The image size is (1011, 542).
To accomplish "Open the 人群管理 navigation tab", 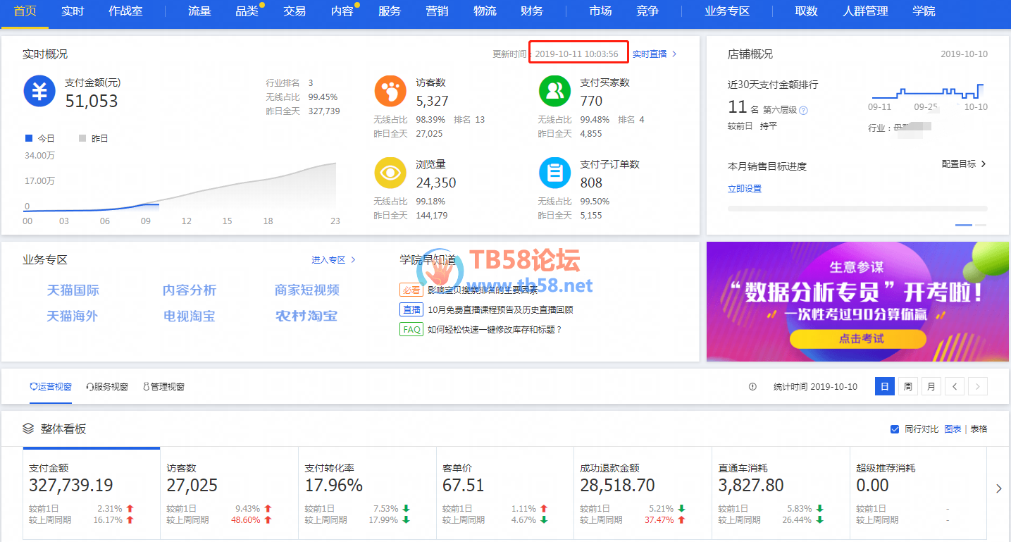I will coord(865,11).
